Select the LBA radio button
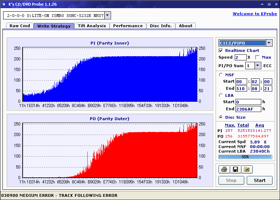Screen dimensions: 280x200 tap(221, 95)
